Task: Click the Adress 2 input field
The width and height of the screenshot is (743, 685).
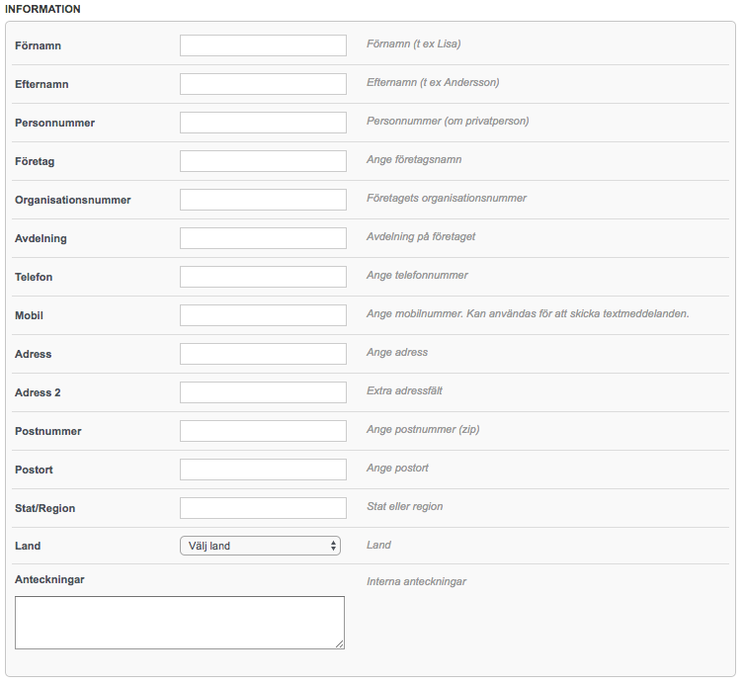Action: pos(263,392)
